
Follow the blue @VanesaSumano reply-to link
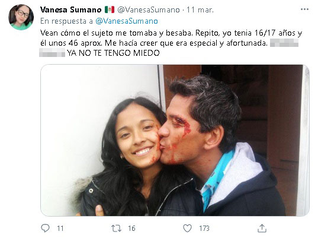point(127,21)
